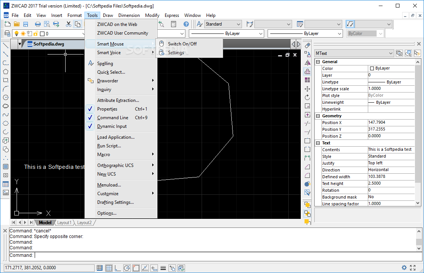The image size is (424, 273).
Task: Click the Color ByLayer swatch in Properties
Action: (x=372, y=68)
